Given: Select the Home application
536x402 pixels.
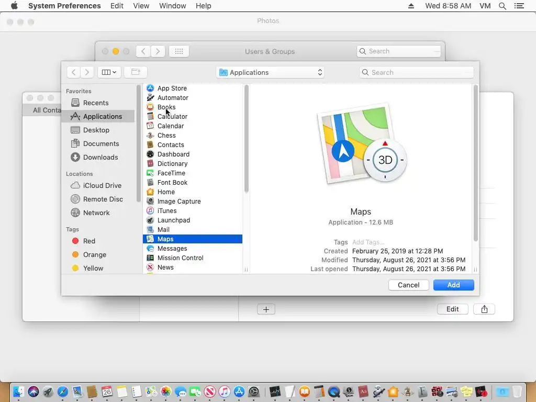Looking at the screenshot, I should (193, 192).
